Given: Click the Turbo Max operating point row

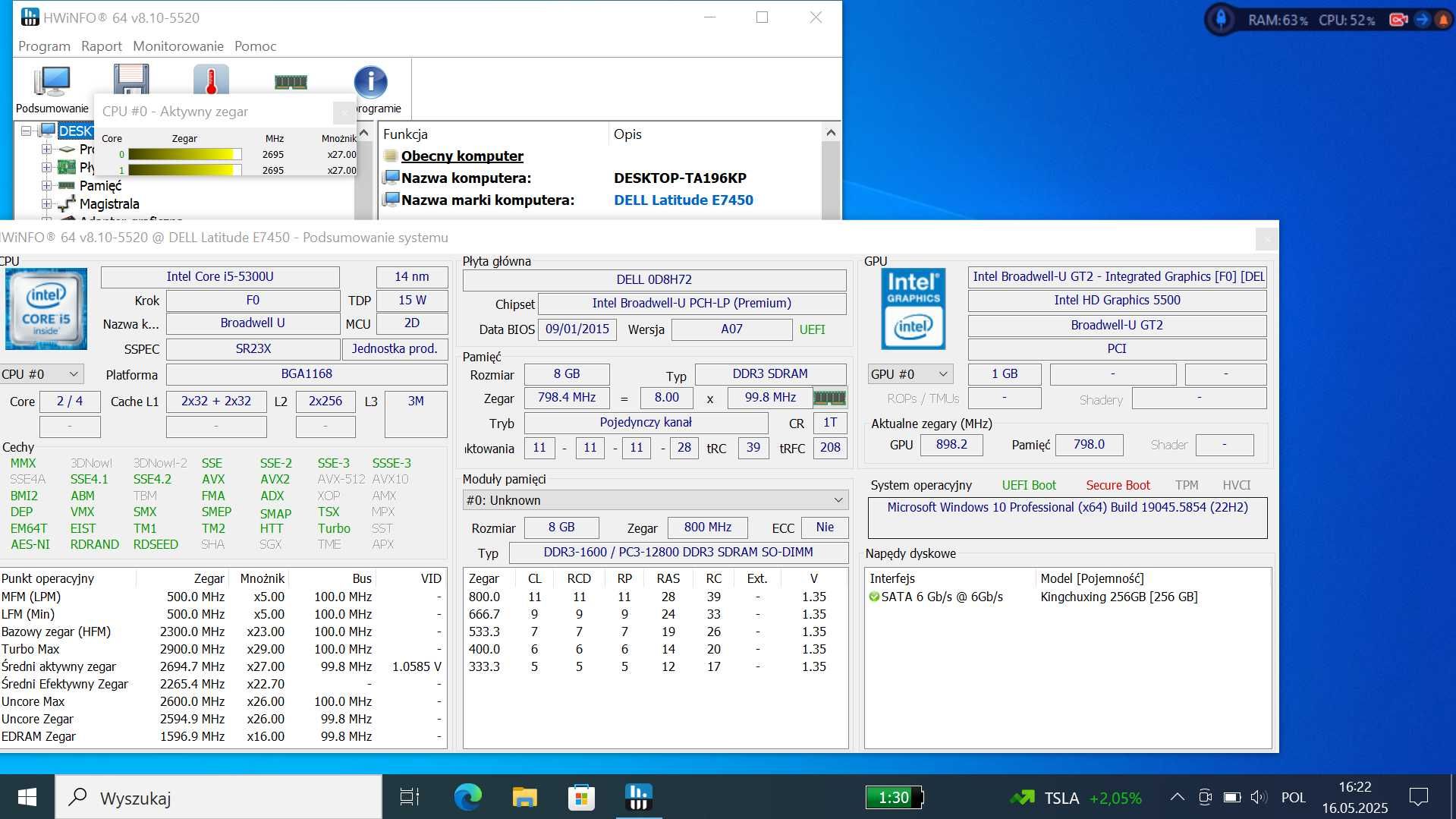Looking at the screenshot, I should (222, 649).
